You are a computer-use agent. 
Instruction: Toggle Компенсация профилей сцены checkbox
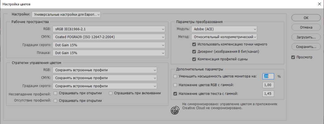(x=194, y=59)
